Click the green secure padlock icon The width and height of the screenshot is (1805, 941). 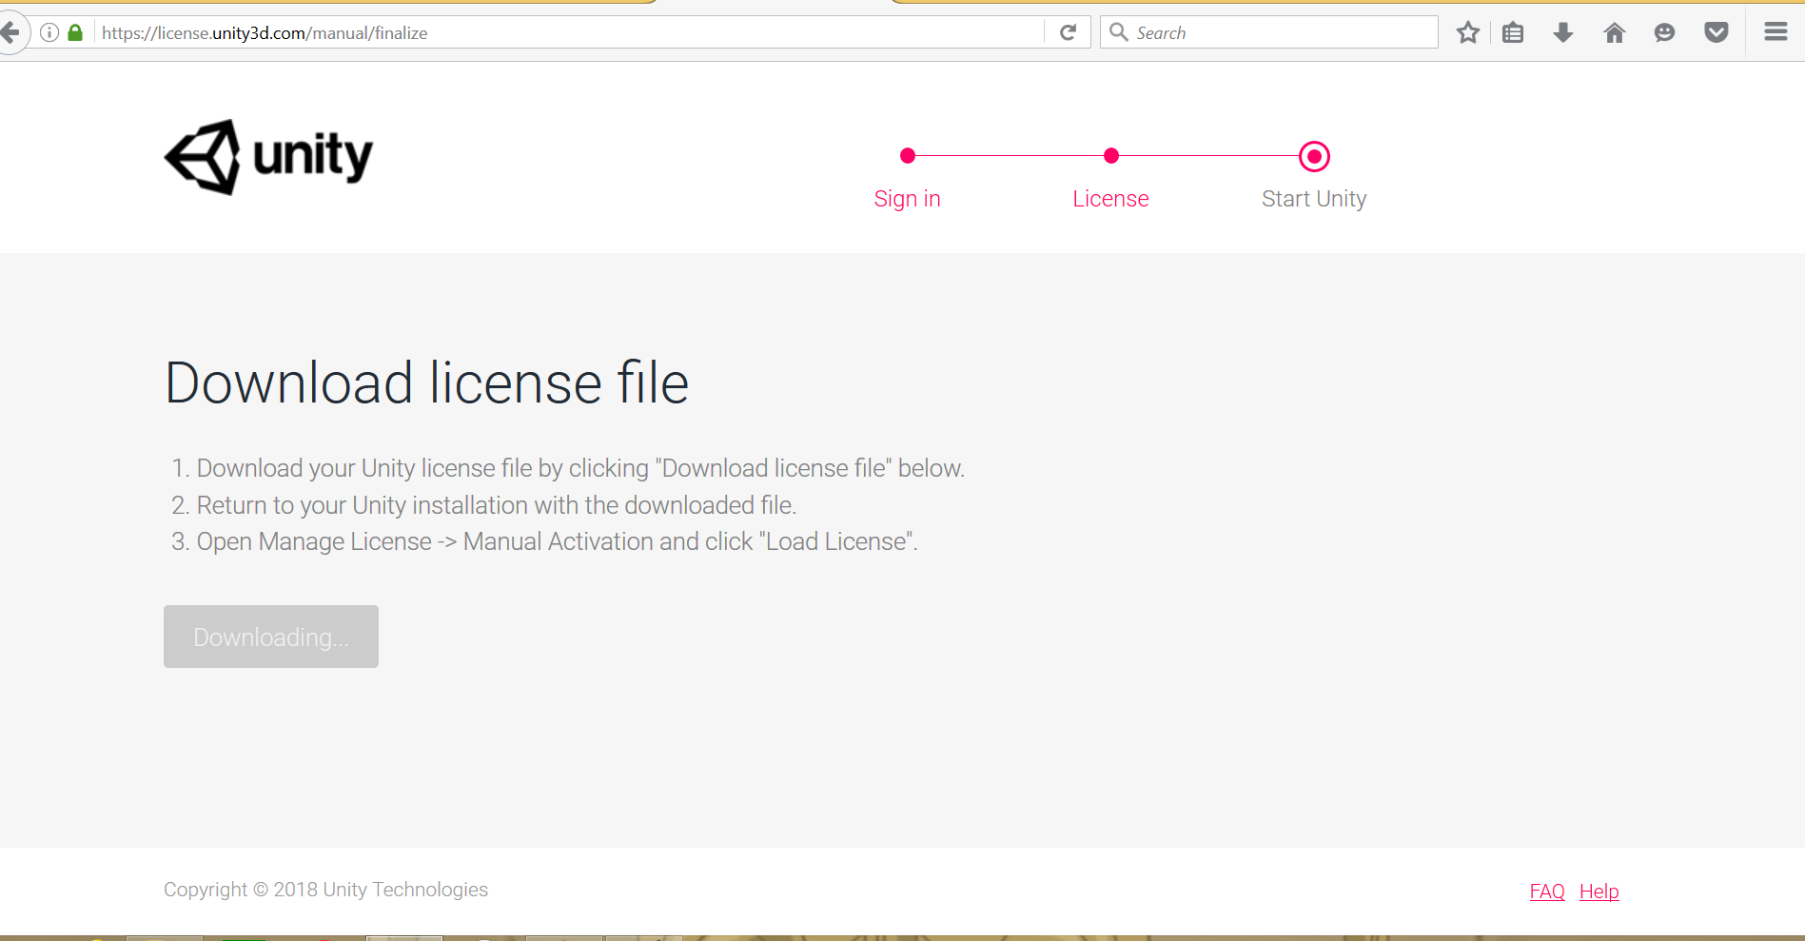pos(75,33)
